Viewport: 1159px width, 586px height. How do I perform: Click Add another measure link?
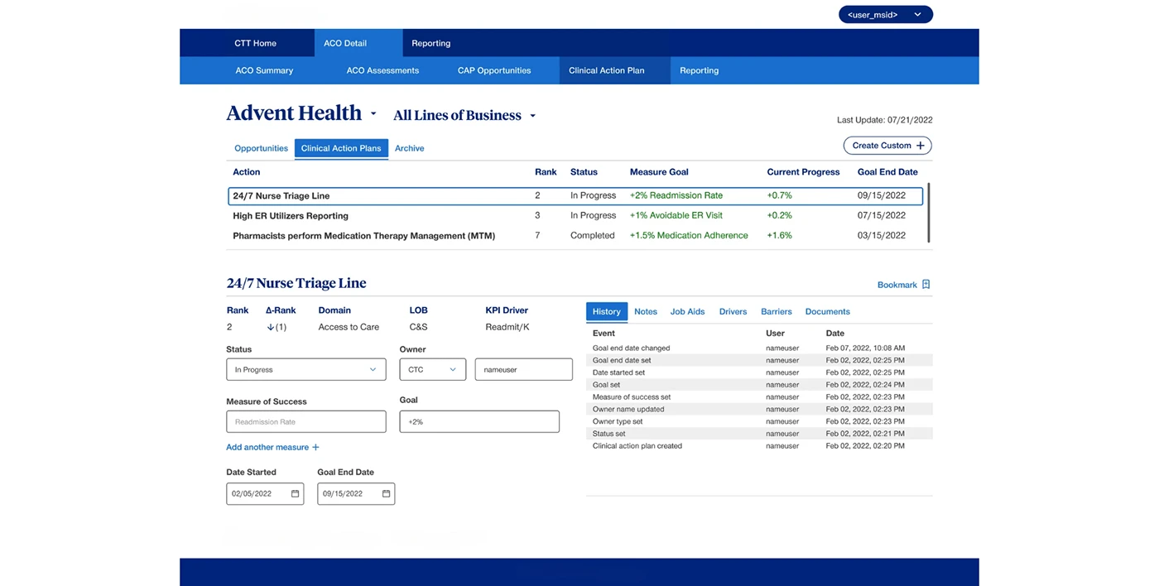point(267,448)
